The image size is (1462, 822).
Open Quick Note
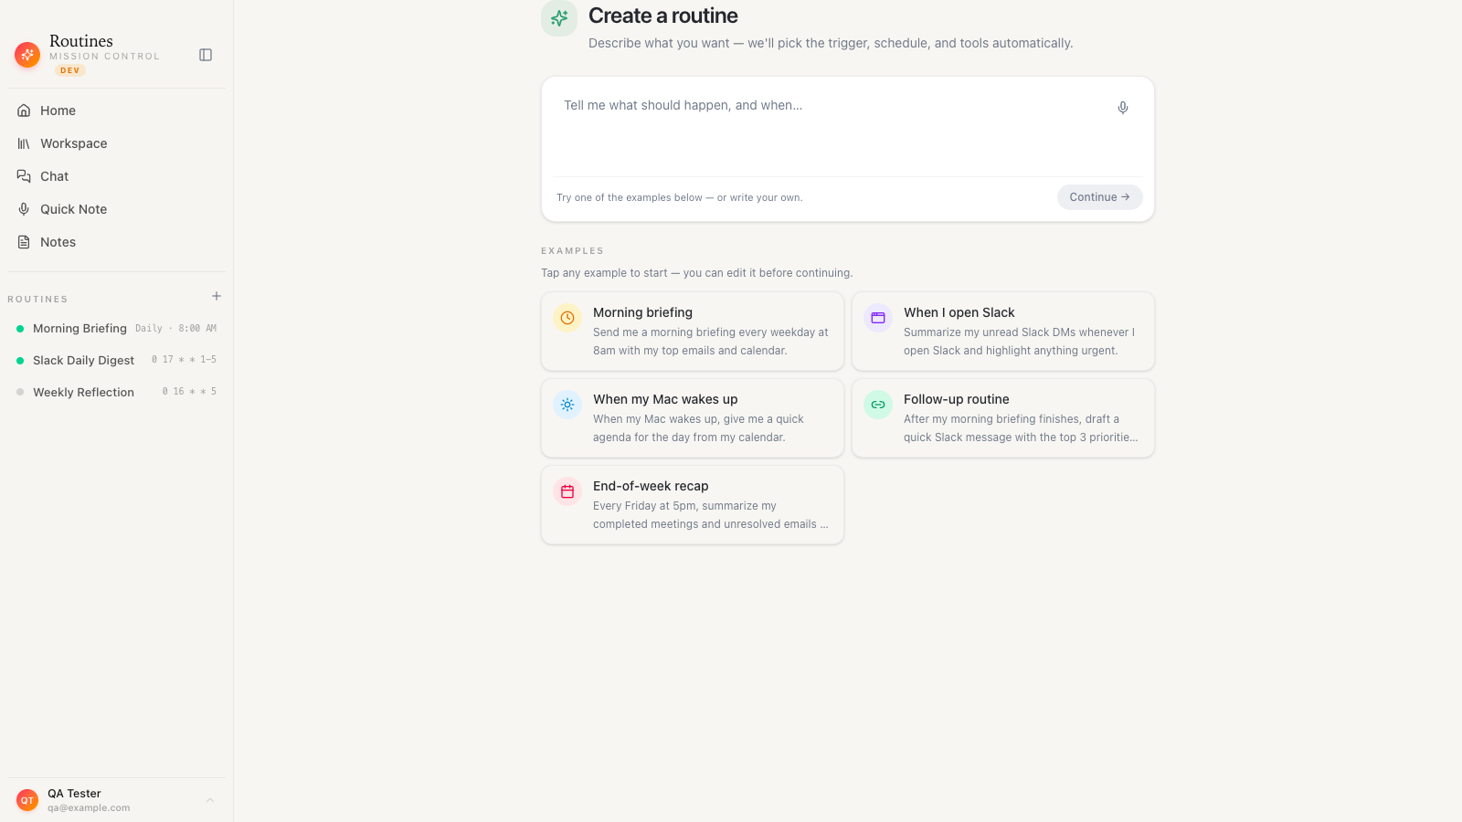click(117, 209)
